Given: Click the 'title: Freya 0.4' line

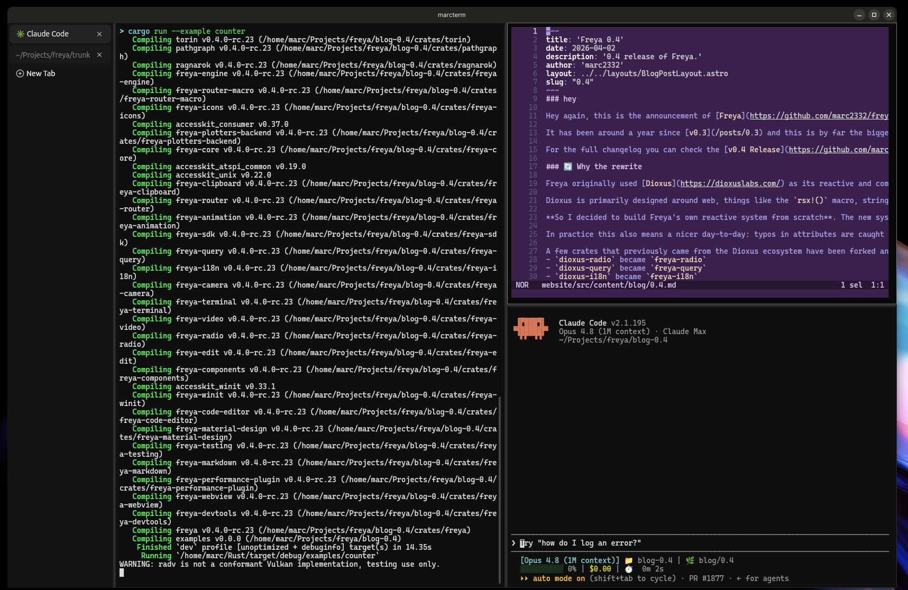Looking at the screenshot, I should [x=584, y=40].
